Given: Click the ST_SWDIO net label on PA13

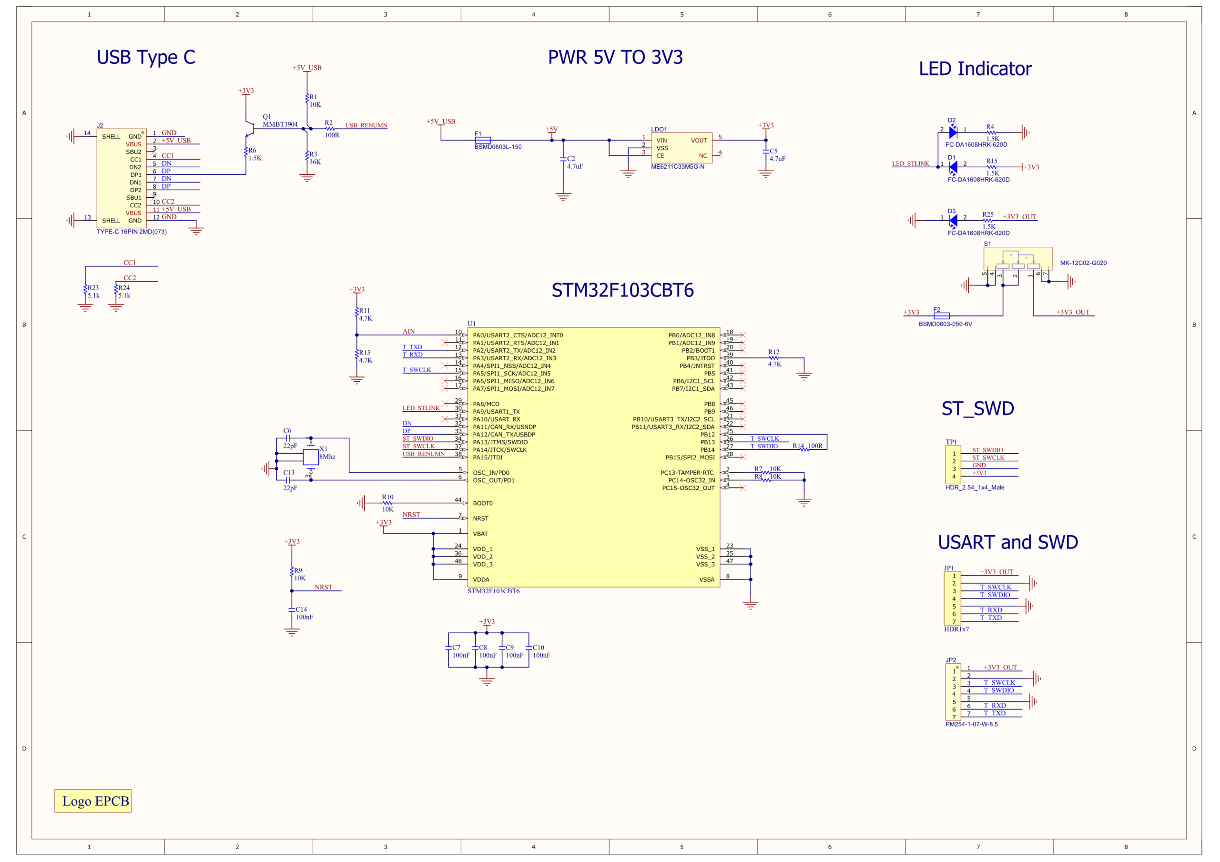Looking at the screenshot, I should (x=417, y=439).
